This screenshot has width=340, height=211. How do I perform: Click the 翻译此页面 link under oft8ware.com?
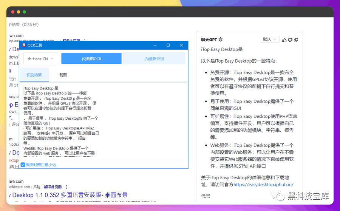[53, 187]
